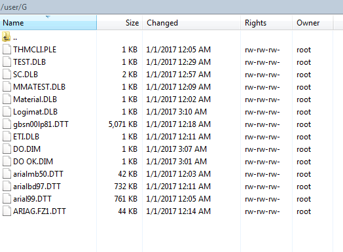Viewport: 343px width, 252px height.
Task: Click the 2 KB size of SC.DLB
Action: 130,75
